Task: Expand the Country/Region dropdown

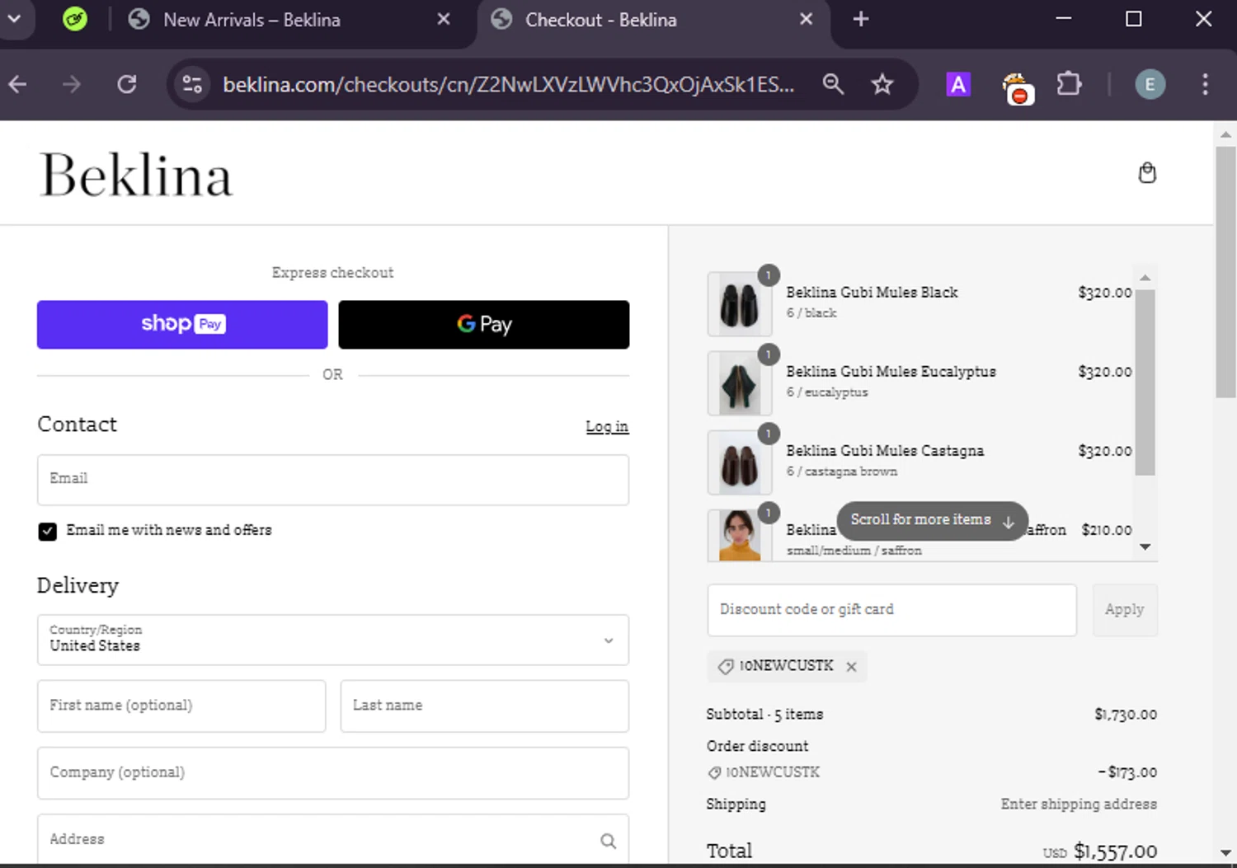Action: tap(333, 640)
